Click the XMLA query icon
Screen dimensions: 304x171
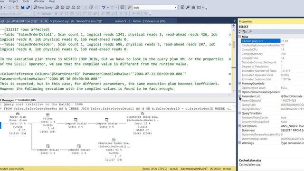pos(73,8)
